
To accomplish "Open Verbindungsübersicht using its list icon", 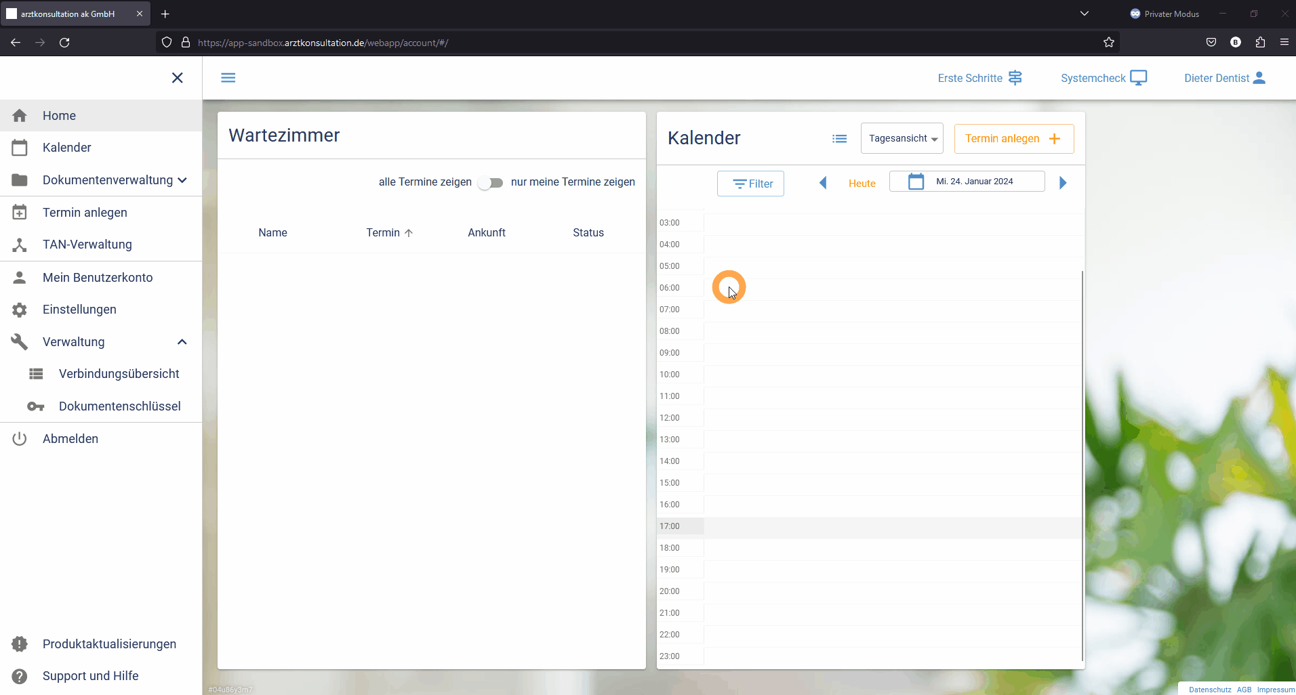I will (36, 373).
